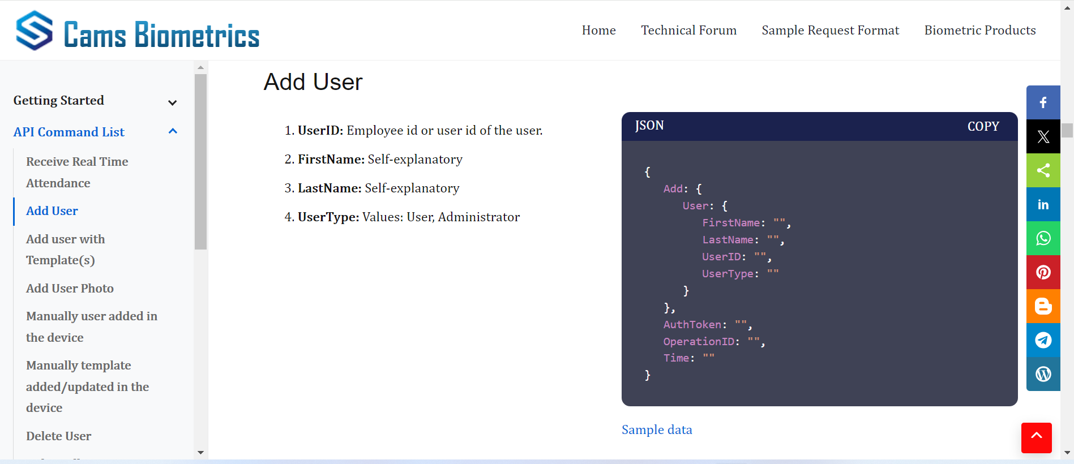Open the Home menu item
The image size is (1074, 464).
pos(598,31)
